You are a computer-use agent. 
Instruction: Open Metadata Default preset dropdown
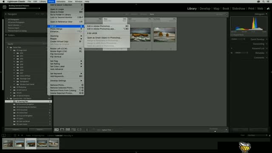241,53
